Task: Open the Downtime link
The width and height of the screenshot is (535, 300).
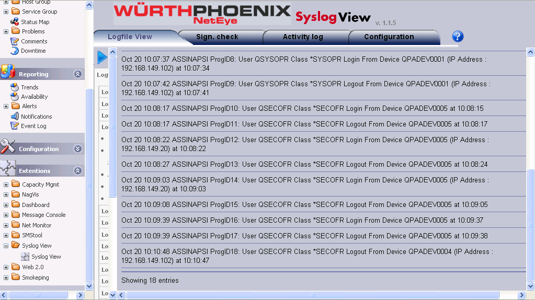Action: point(33,51)
